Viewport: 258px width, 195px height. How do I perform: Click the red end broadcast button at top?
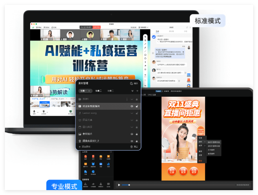(97, 27)
